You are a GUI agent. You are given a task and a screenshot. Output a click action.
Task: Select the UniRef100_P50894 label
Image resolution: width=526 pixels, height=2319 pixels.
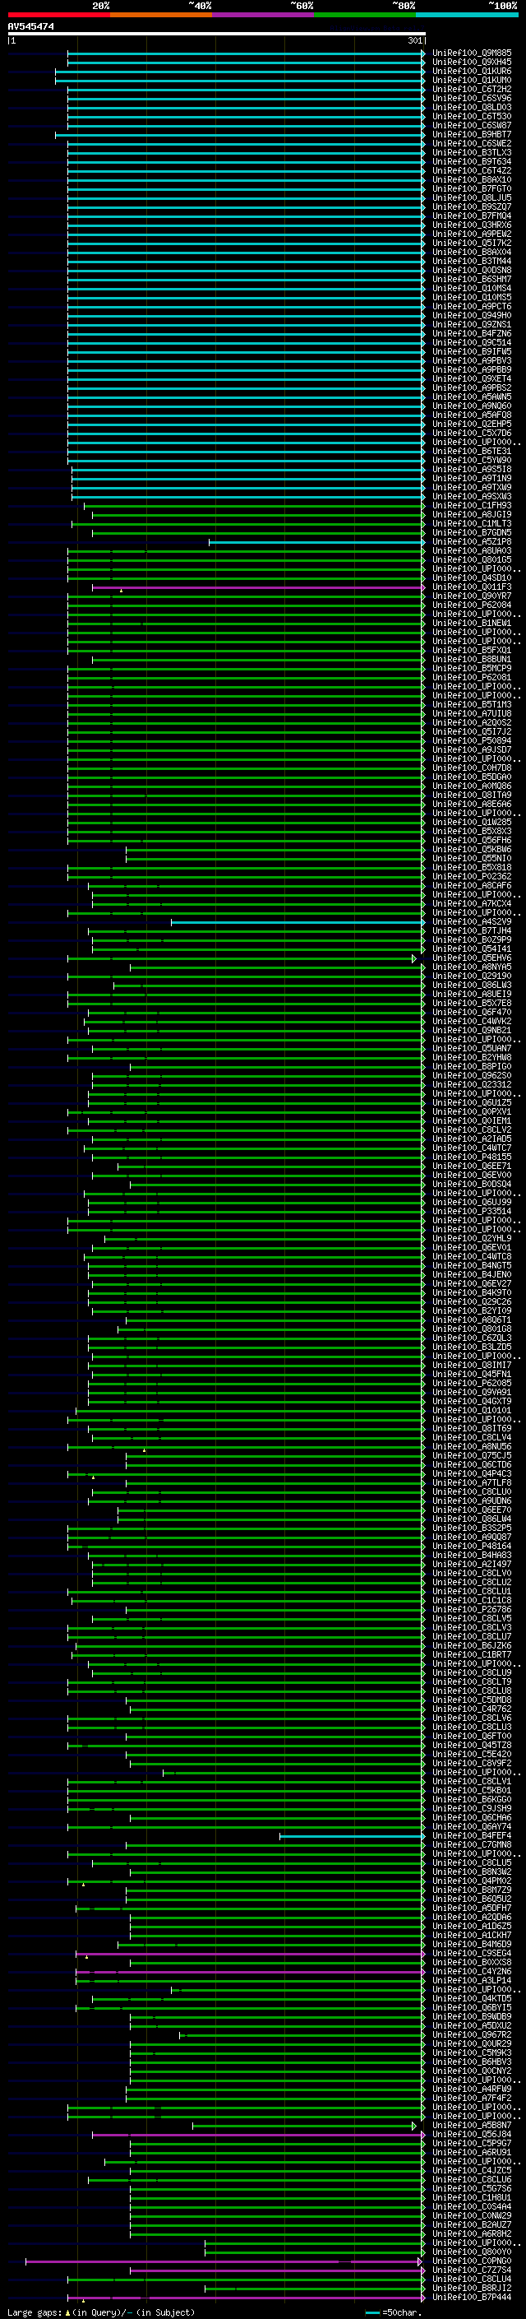(471, 741)
